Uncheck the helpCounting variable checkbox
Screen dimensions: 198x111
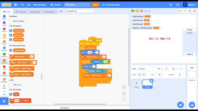coord(11,31)
